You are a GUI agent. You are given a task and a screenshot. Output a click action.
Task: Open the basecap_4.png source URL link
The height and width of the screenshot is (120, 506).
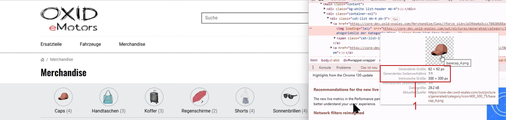click(x=461, y=96)
